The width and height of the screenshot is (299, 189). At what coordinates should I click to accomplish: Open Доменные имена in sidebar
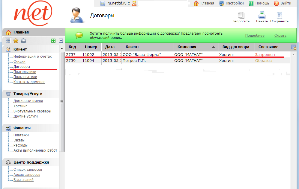28,101
